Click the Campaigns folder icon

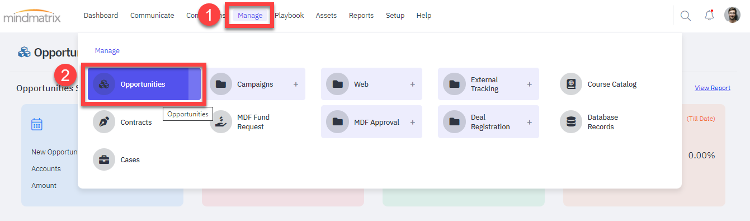(x=221, y=84)
